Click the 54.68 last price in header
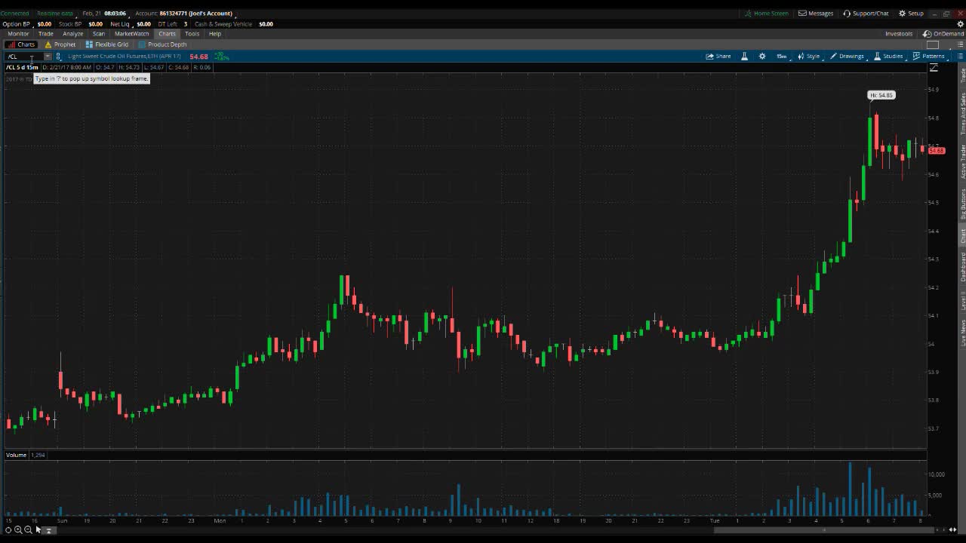The image size is (966, 543). pos(198,57)
